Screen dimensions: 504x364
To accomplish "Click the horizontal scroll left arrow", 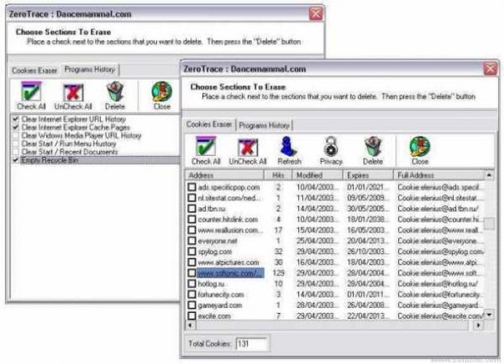I will pyautogui.click(x=190, y=326).
